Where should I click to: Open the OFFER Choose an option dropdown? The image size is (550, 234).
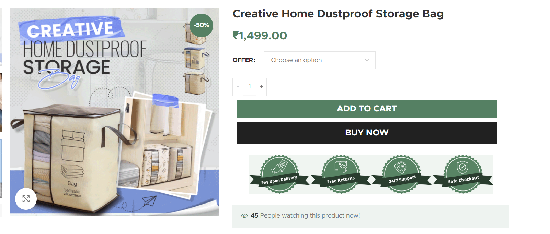320,60
